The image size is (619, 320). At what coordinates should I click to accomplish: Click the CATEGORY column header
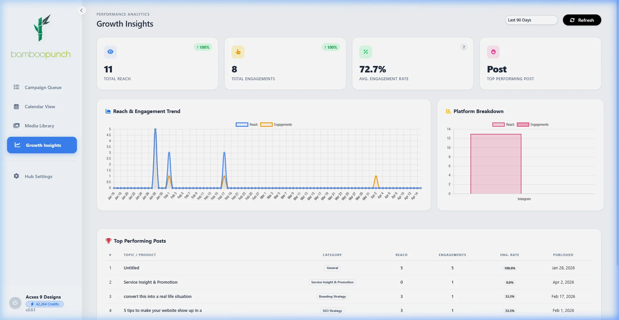332,255
